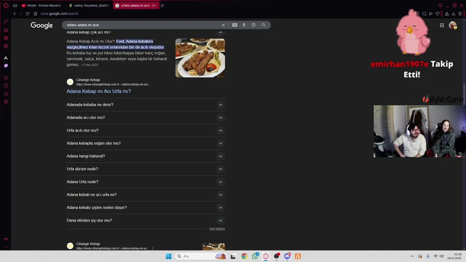This screenshot has height=262, width=466.
Task: Start voice search with microphone icon
Action: pyautogui.click(x=244, y=25)
